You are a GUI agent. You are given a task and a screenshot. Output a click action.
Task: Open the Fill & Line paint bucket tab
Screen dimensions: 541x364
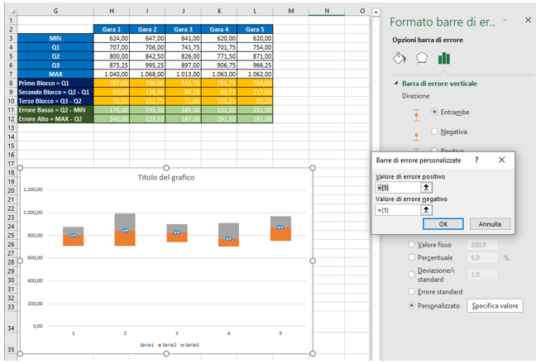pos(398,59)
